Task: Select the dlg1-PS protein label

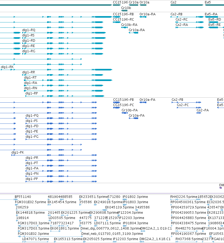Action: click(x=32, y=121)
